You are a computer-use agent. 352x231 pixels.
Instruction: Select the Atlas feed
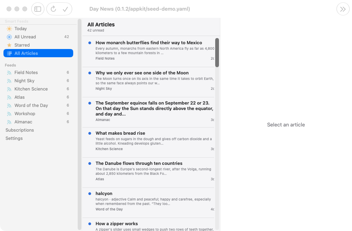[38, 97]
